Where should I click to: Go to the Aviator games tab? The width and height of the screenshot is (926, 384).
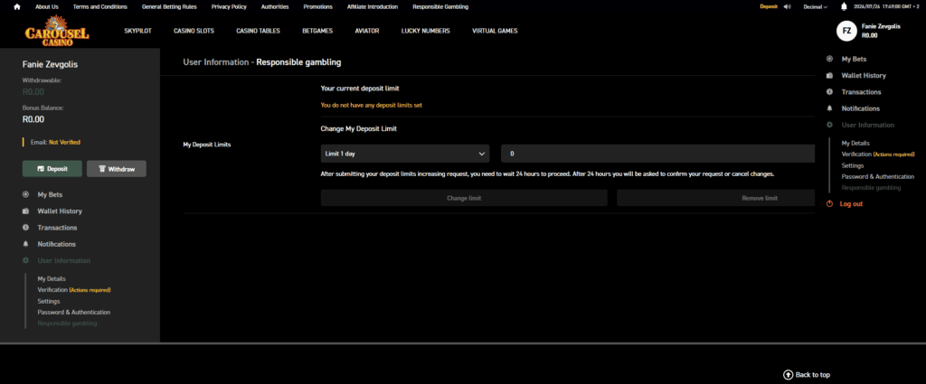click(367, 31)
